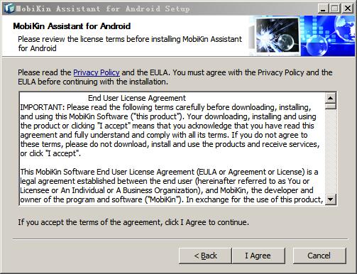Select the scrollbar thumb of the EULA box
Image resolution: width=357 pixels, height=274 pixels.
(331, 106)
